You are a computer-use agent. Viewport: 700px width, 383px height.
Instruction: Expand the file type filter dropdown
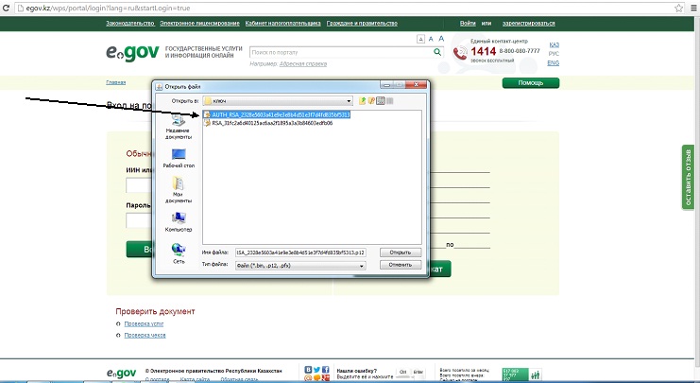click(362, 267)
